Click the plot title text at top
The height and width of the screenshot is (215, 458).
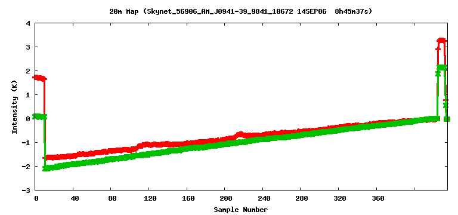[x=241, y=12]
